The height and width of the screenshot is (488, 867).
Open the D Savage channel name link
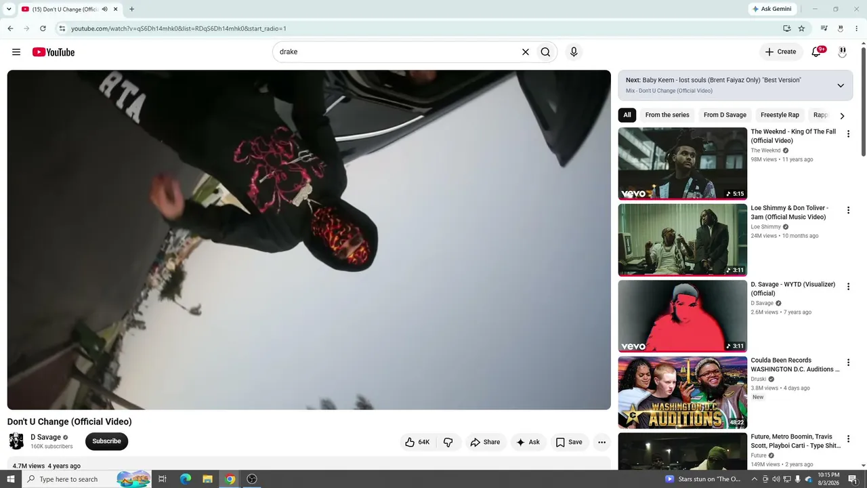pos(45,437)
